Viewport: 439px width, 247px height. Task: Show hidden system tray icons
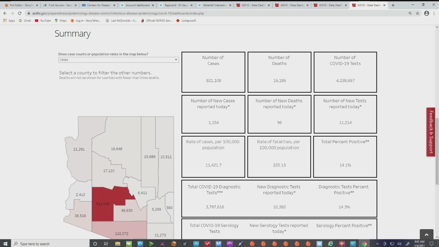(x=378, y=244)
